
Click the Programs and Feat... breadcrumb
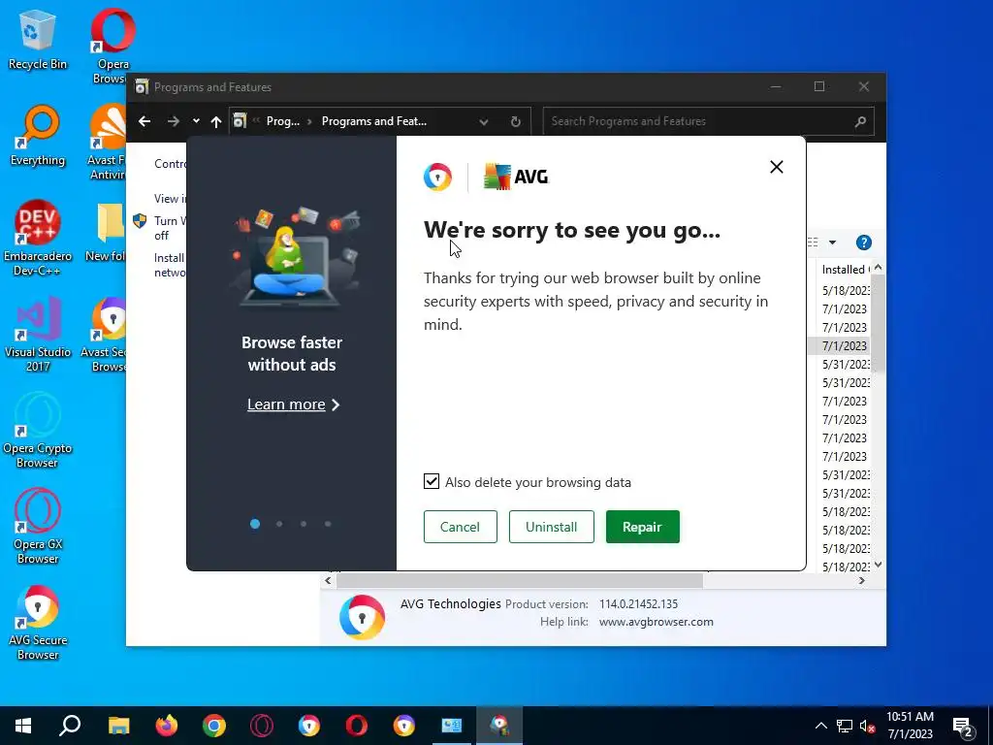[x=373, y=121]
